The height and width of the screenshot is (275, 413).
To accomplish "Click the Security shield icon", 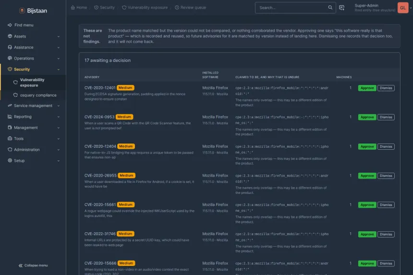I will [10, 69].
